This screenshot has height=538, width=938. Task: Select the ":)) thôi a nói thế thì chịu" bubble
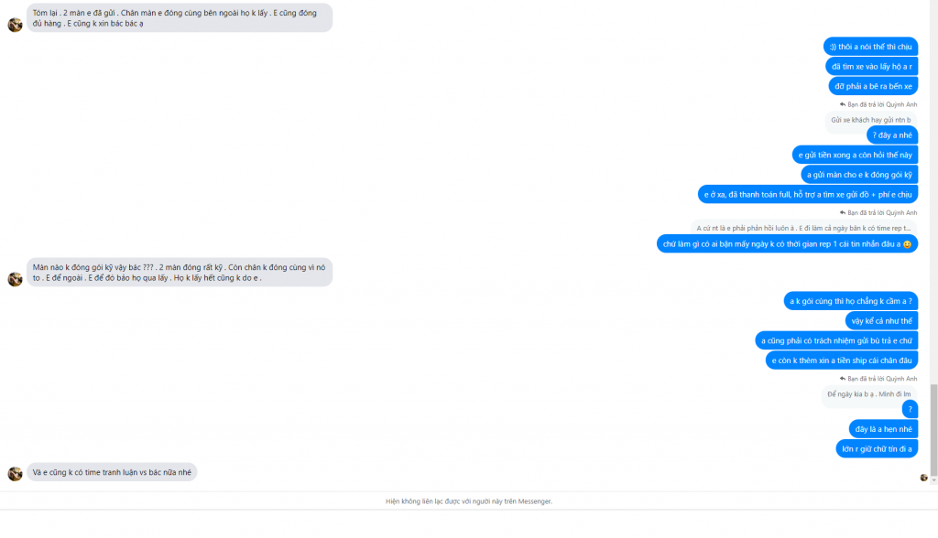click(870, 47)
